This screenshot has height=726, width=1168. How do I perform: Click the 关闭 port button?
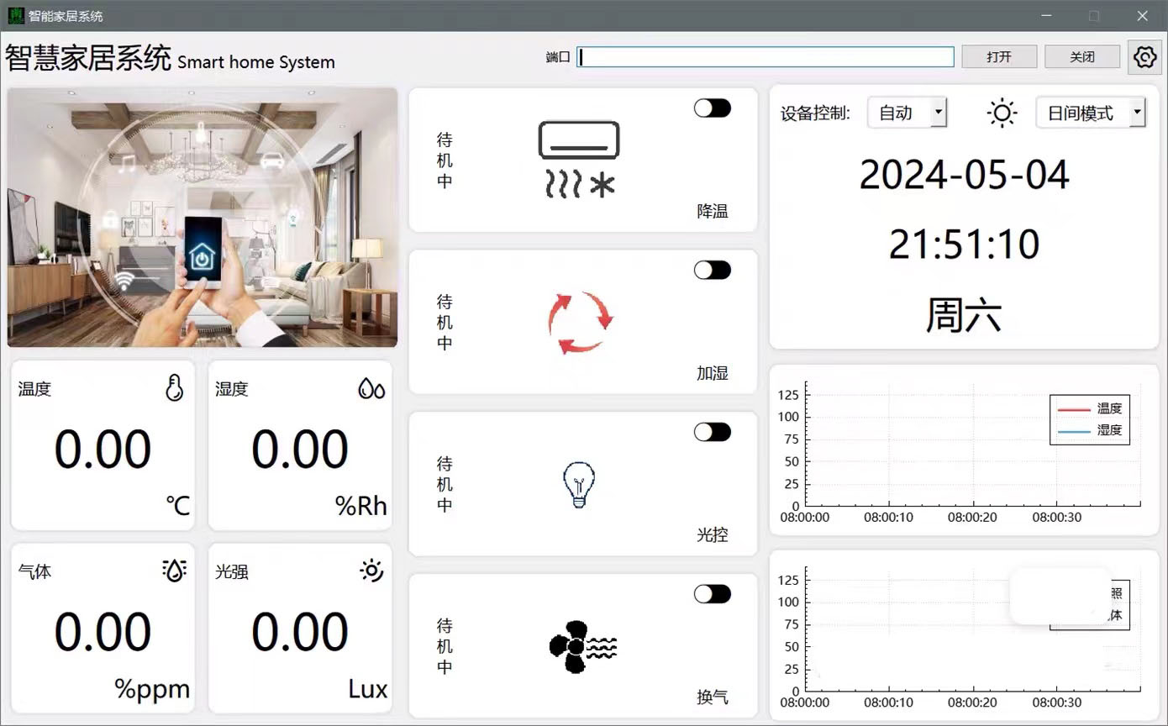coord(1082,57)
